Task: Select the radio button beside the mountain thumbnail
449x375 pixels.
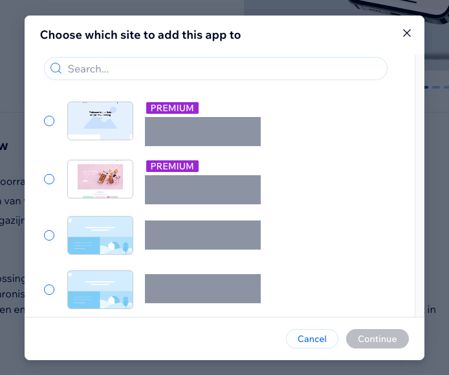Action: (x=49, y=121)
